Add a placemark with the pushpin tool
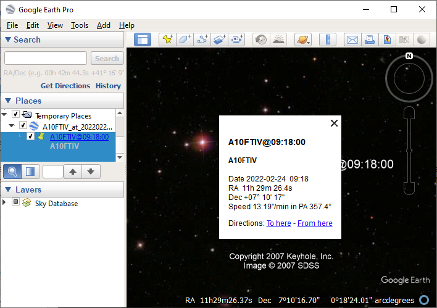 [x=167, y=40]
